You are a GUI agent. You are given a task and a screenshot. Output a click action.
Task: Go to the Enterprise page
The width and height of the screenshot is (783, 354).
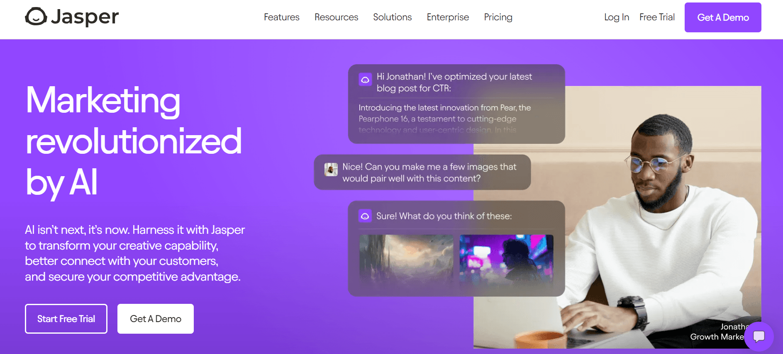448,17
